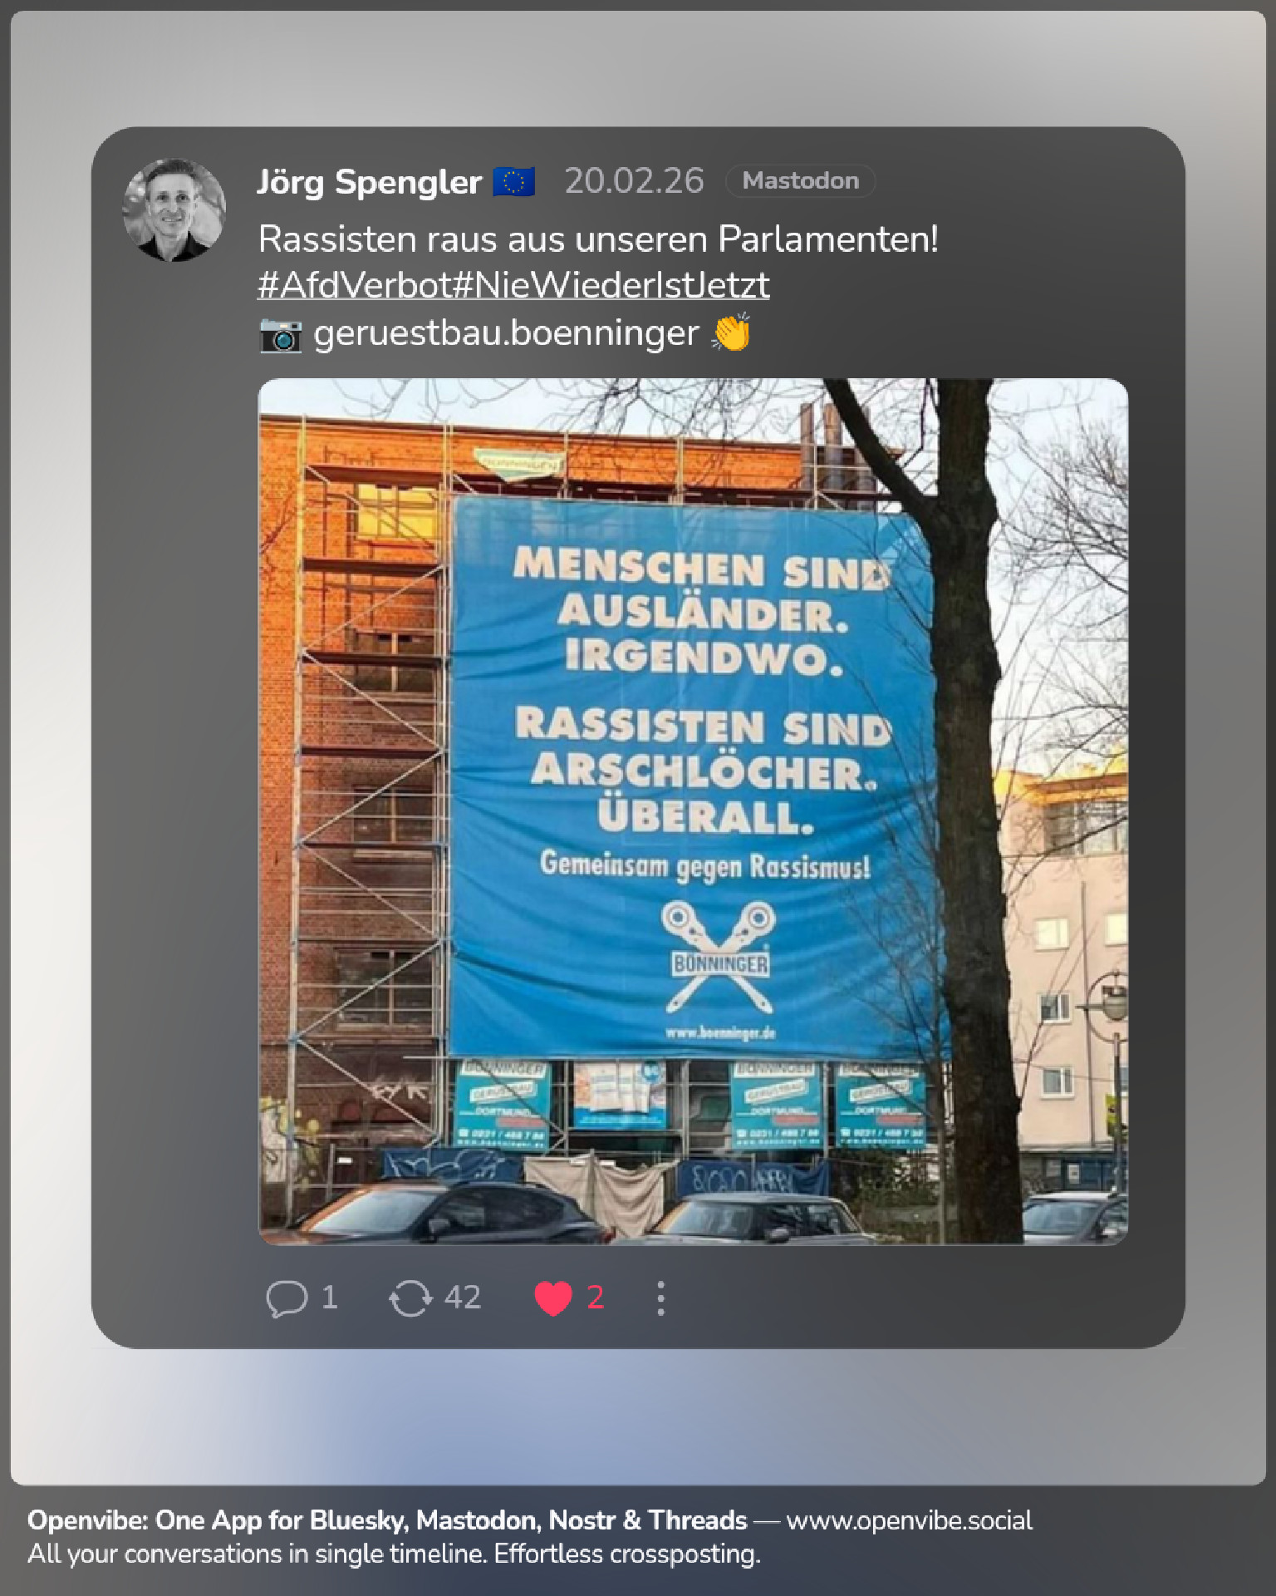
Task: Click the reply count number 1
Action: [329, 1297]
